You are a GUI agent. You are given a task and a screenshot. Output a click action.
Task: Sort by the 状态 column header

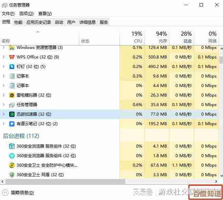coord(99,37)
